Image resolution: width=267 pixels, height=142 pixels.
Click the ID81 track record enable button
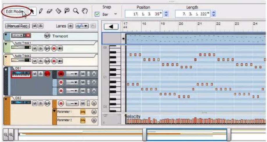coord(47,74)
